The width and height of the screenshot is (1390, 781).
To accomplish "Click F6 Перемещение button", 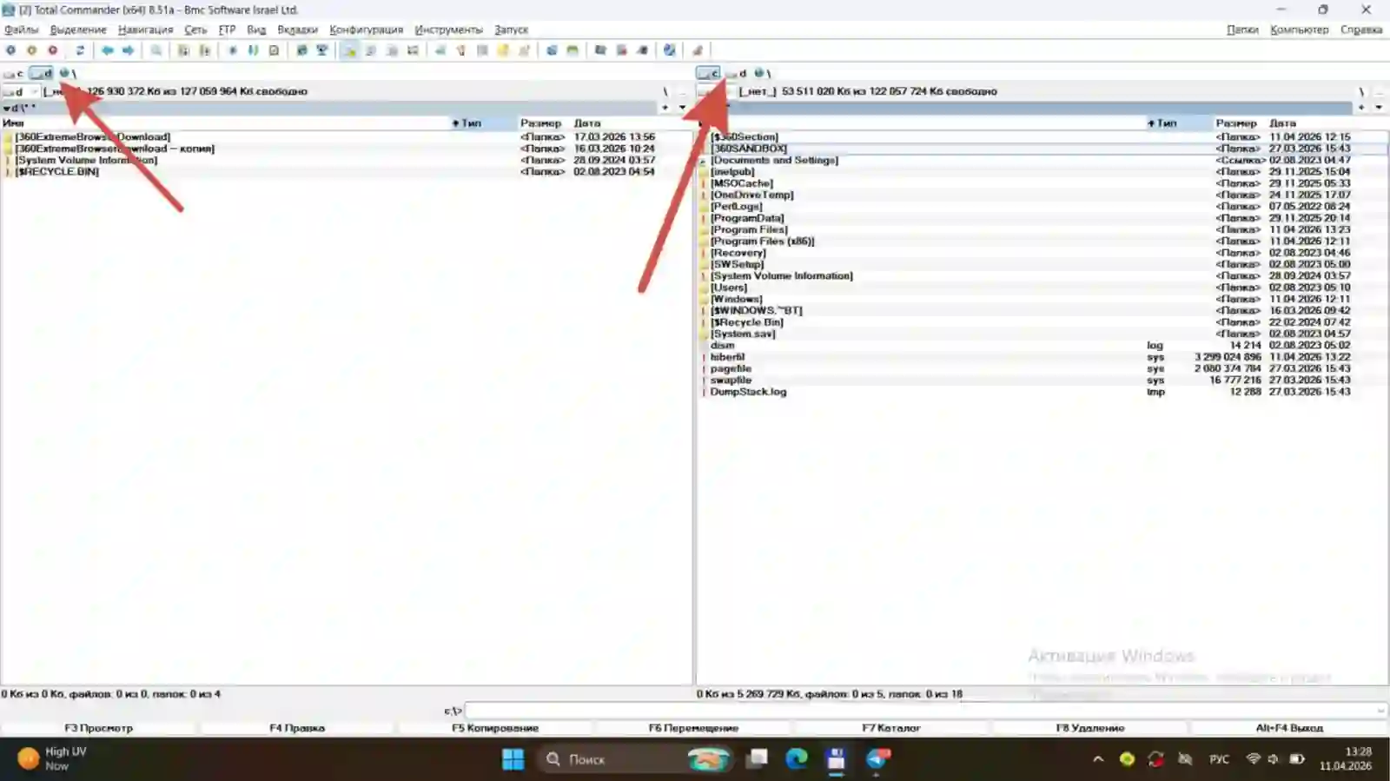I will point(693,728).
